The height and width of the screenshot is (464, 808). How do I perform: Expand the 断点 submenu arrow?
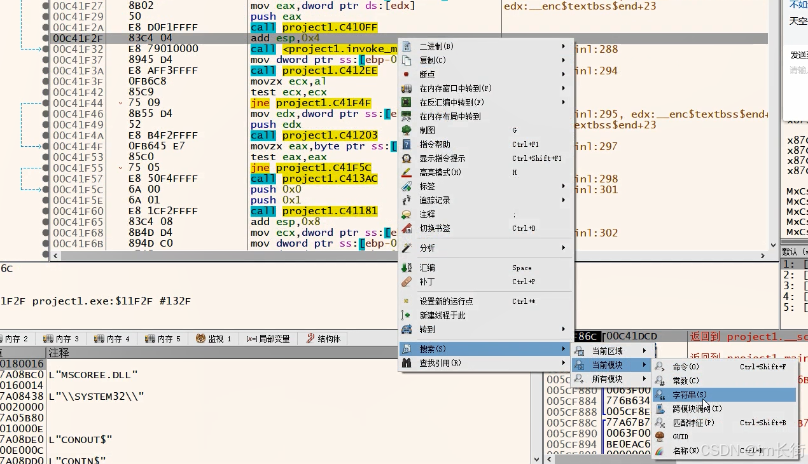point(564,74)
